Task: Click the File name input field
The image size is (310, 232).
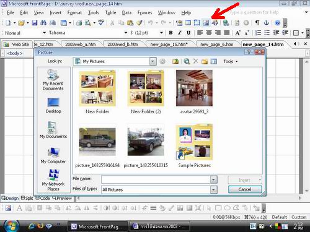Action: click(156, 179)
